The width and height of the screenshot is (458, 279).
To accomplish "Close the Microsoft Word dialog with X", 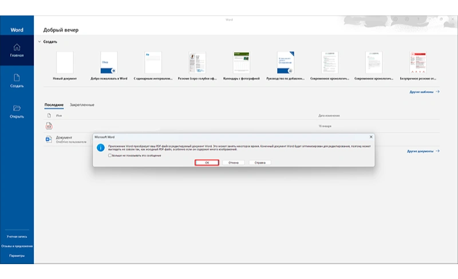I will (371, 137).
